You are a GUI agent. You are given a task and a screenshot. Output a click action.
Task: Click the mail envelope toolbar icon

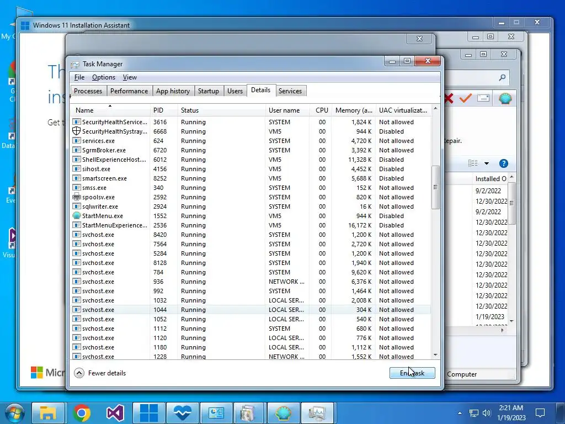[x=483, y=98]
